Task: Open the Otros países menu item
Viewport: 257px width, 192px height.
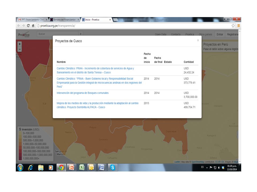Action: pyautogui.click(x=205, y=34)
